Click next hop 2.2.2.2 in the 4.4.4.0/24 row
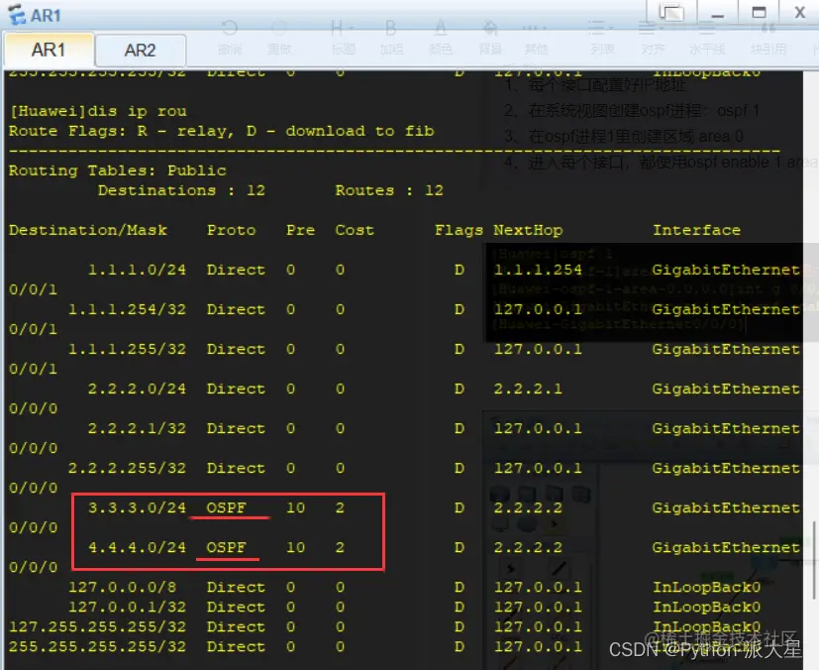The width and height of the screenshot is (819, 670). coord(528,548)
